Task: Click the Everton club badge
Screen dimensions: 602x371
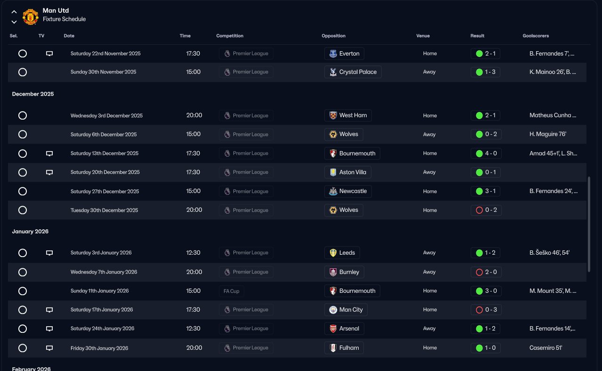Action: pyautogui.click(x=333, y=54)
